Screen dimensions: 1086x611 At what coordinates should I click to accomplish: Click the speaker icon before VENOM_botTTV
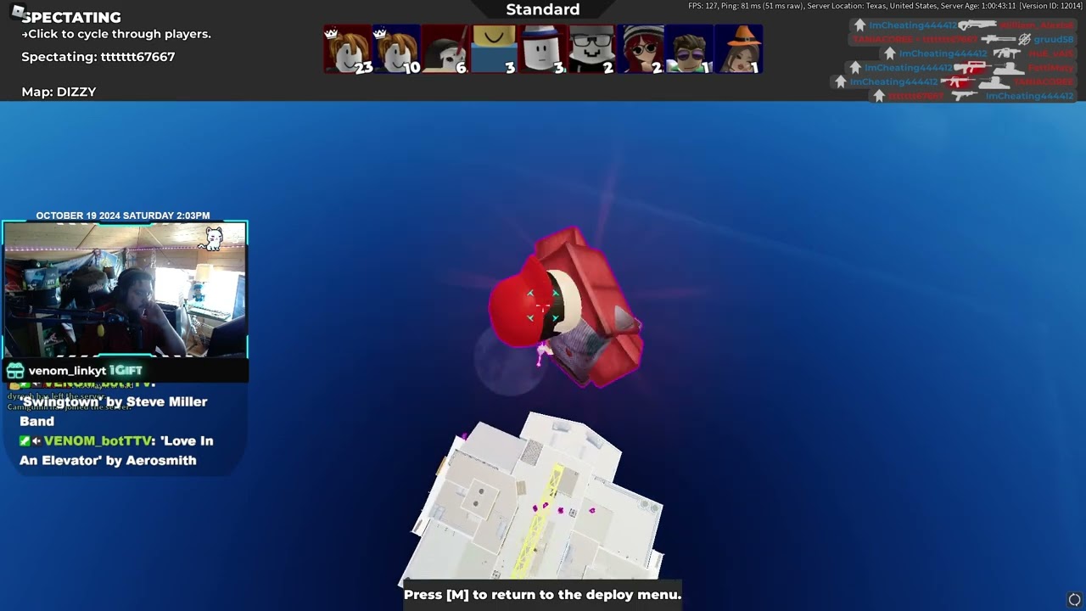tap(36, 441)
